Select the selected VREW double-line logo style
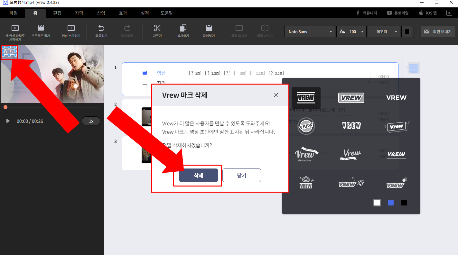Screen dimensions: 458x255 point(306,97)
